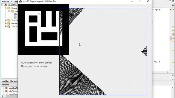Image resolution: width=175 pixels, height=98 pixels.
Task: Click the yellow error stripe status square
Action: coord(173,10)
